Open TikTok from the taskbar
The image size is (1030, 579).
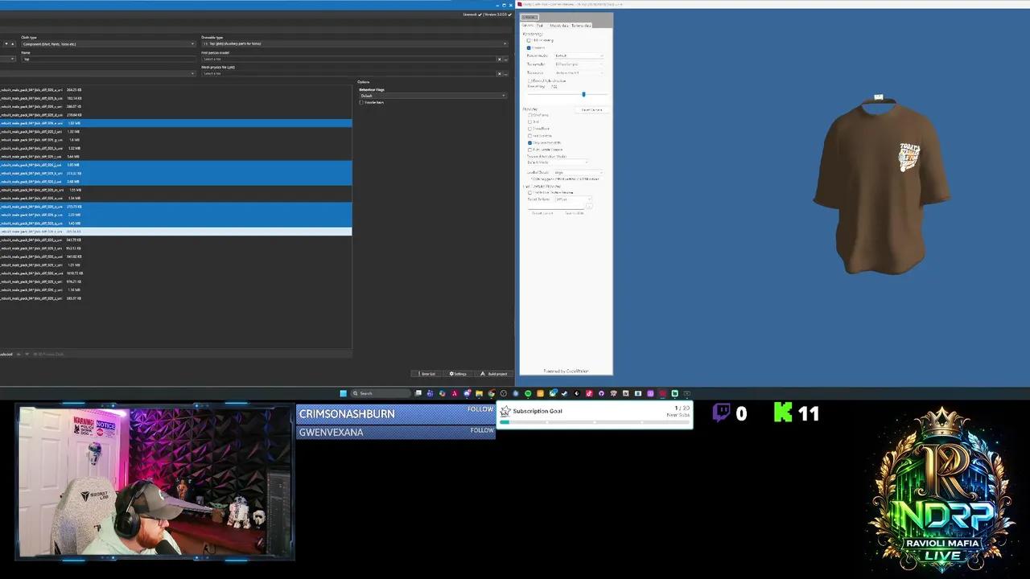(589, 393)
